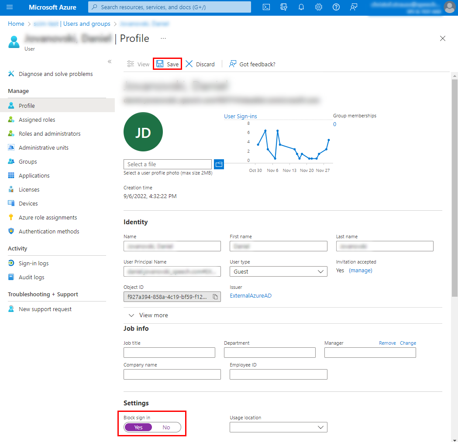The image size is (458, 442).
Task: Click Got feedback? in the toolbar
Action: coord(252,64)
